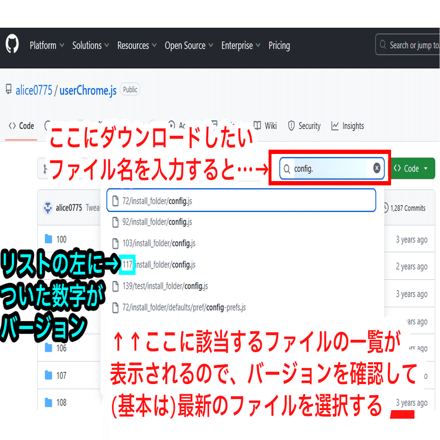Open the Pricing menu item
Viewport: 440px width, 440px height.
pos(279,45)
